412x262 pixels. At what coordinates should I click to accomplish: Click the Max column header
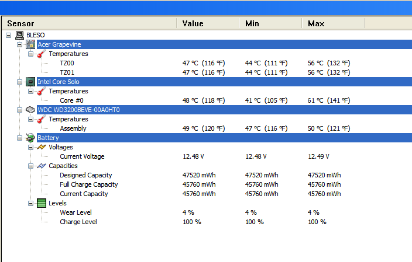pyautogui.click(x=333, y=23)
